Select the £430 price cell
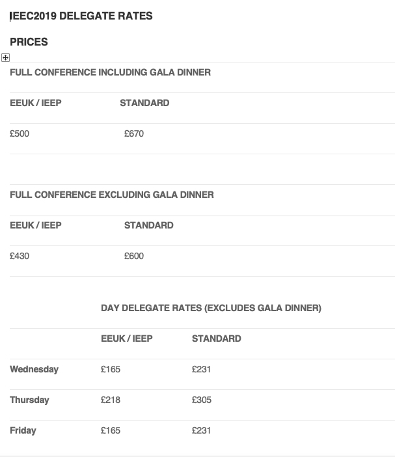The image size is (395, 457). click(20, 256)
